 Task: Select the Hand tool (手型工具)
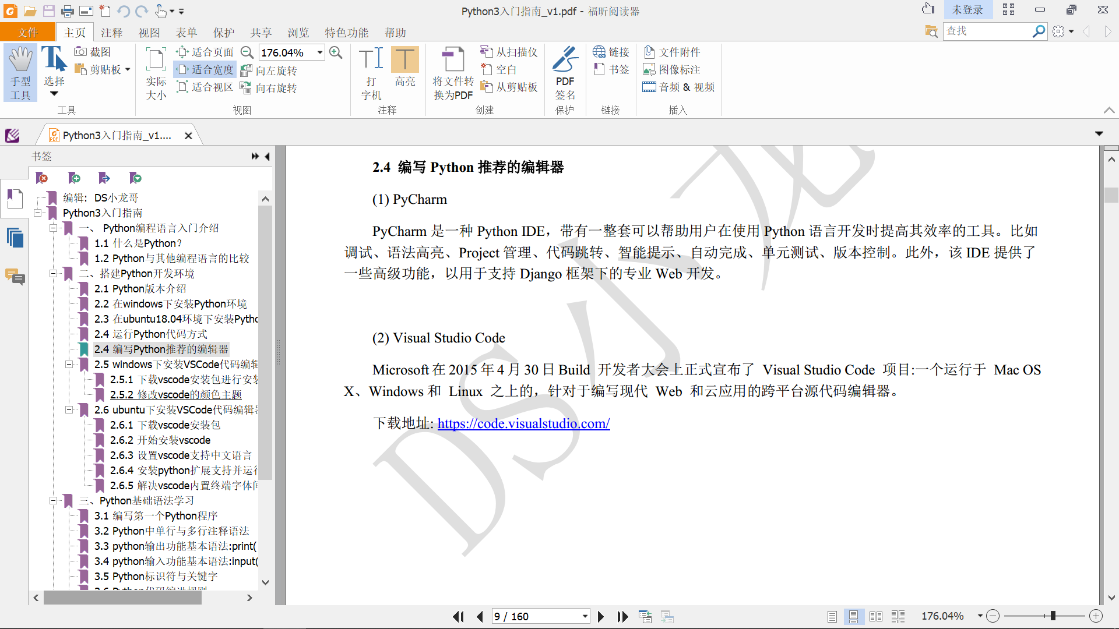pos(20,72)
